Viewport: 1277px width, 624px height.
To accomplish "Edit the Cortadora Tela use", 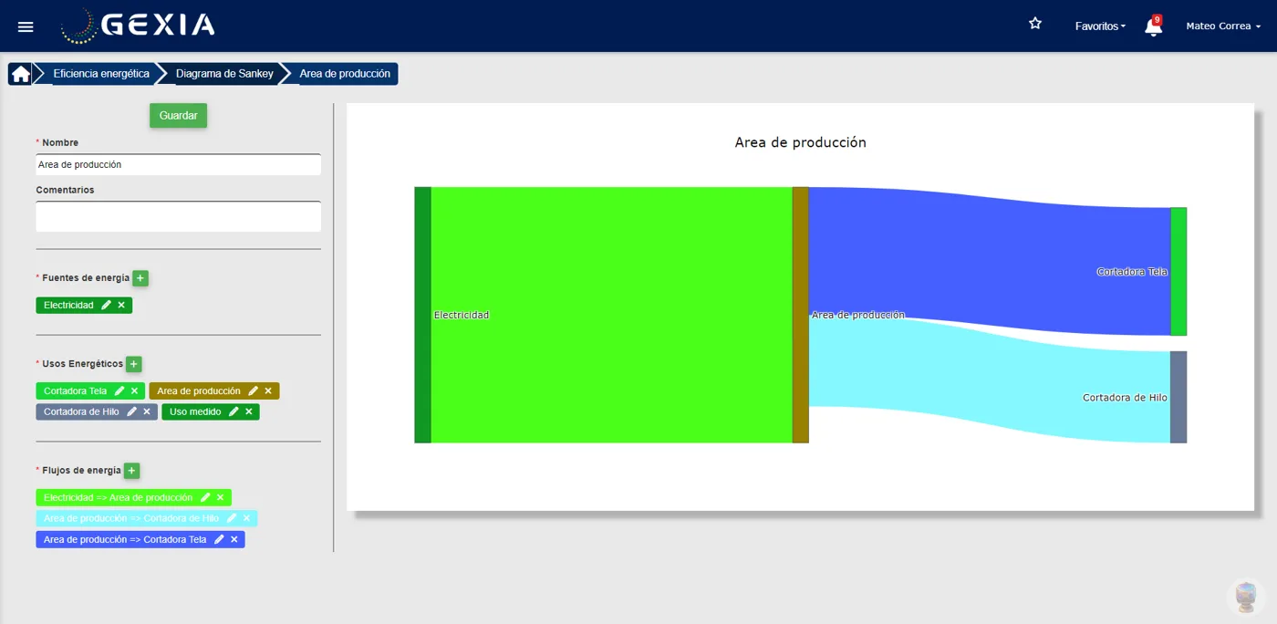I will pos(119,390).
